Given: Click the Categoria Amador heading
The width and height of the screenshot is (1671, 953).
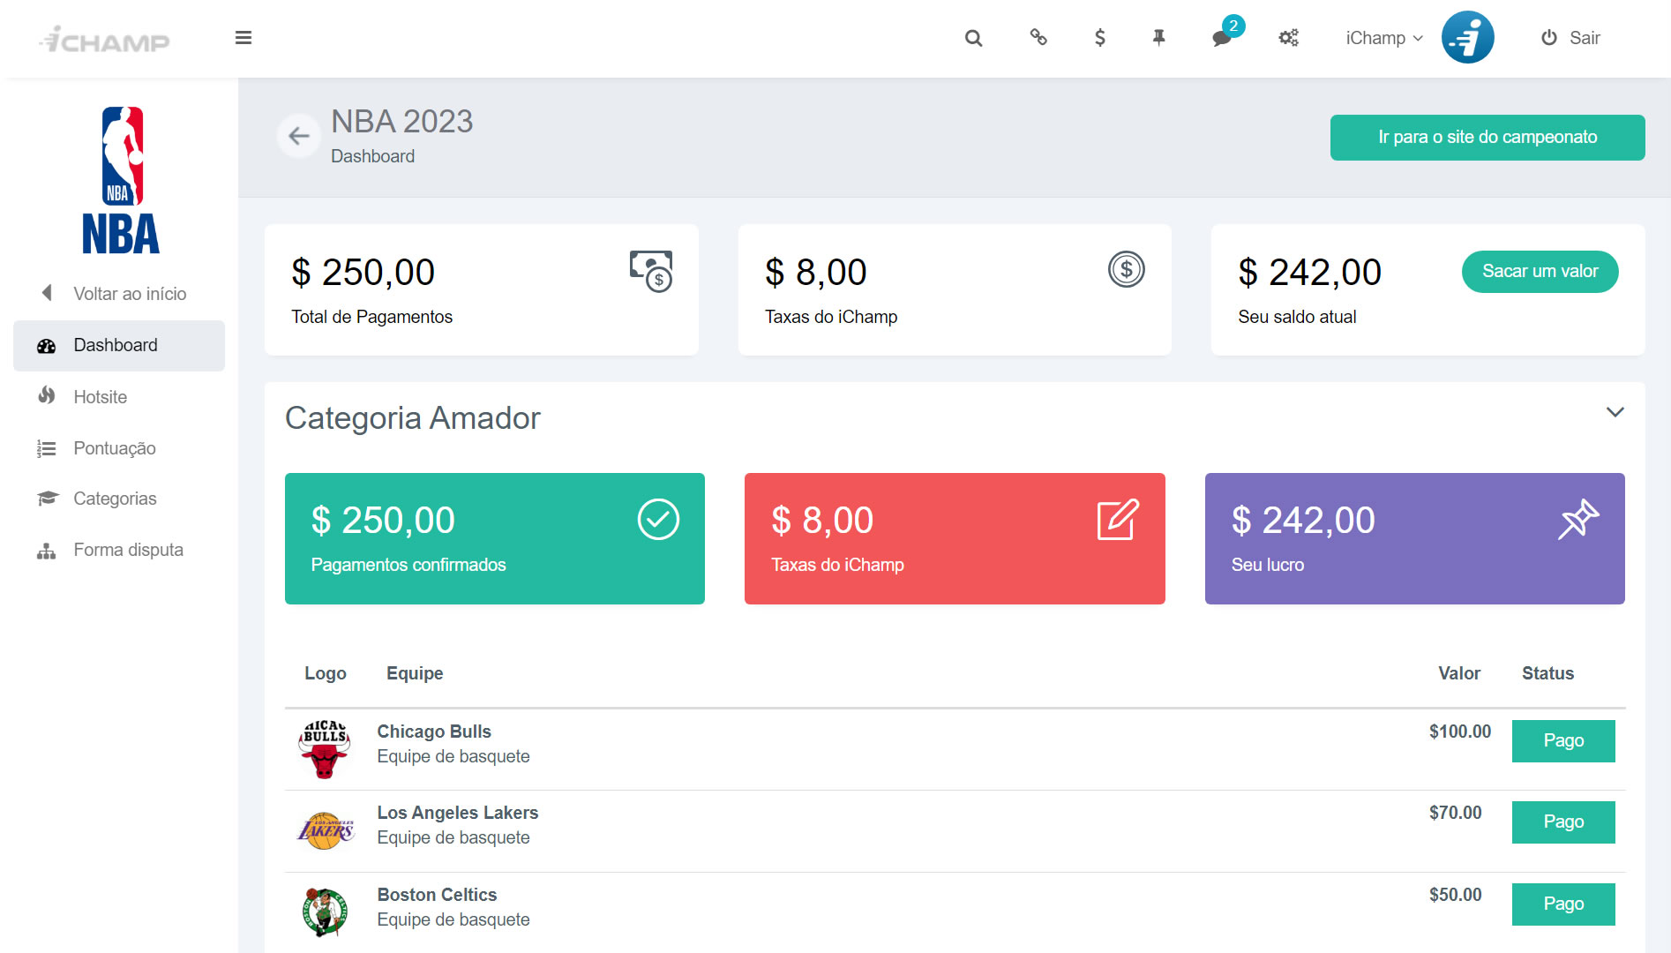Looking at the screenshot, I should click(412, 418).
